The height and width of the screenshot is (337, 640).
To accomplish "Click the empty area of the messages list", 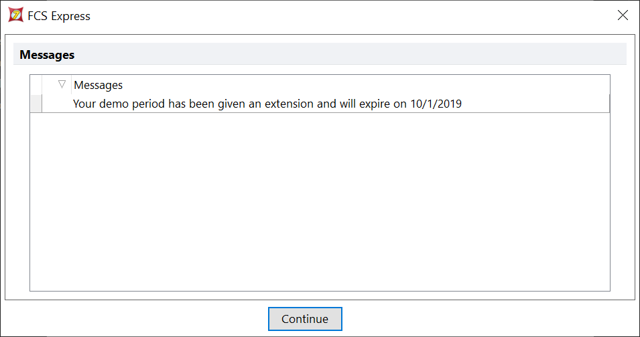I will [x=320, y=201].
